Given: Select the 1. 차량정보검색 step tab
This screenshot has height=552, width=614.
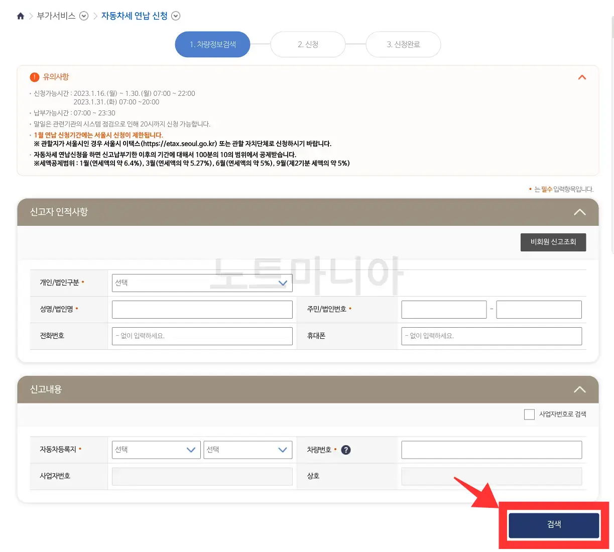Looking at the screenshot, I should [212, 44].
